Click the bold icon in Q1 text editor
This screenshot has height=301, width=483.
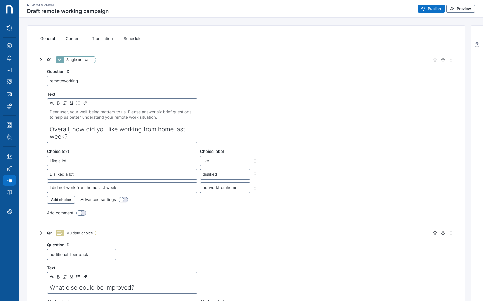(x=58, y=103)
